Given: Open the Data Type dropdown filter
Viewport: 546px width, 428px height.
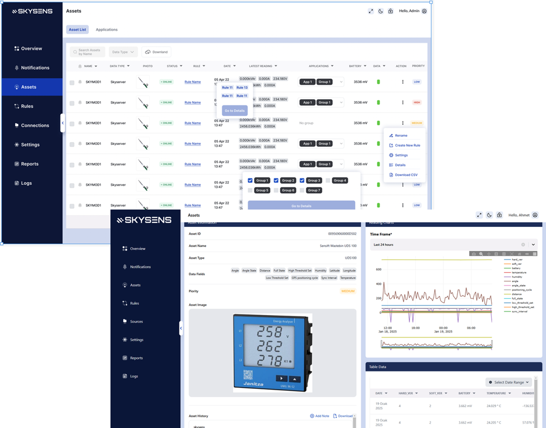Looking at the screenshot, I should [x=123, y=52].
